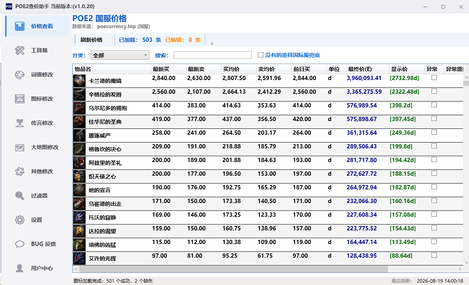The width and height of the screenshot is (469, 285).
Task: Click the 最新买 value 2,840.00
Action: click(163, 78)
